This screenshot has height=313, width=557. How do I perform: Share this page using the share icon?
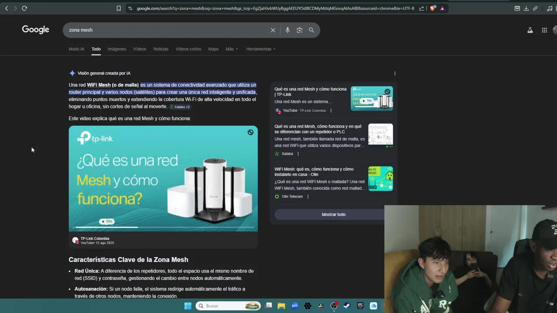click(422, 8)
